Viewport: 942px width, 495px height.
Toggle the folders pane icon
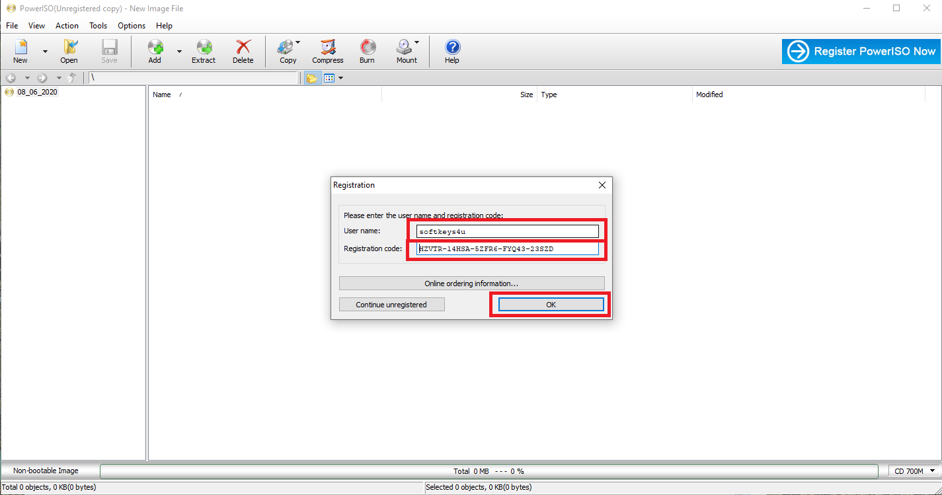coord(311,78)
